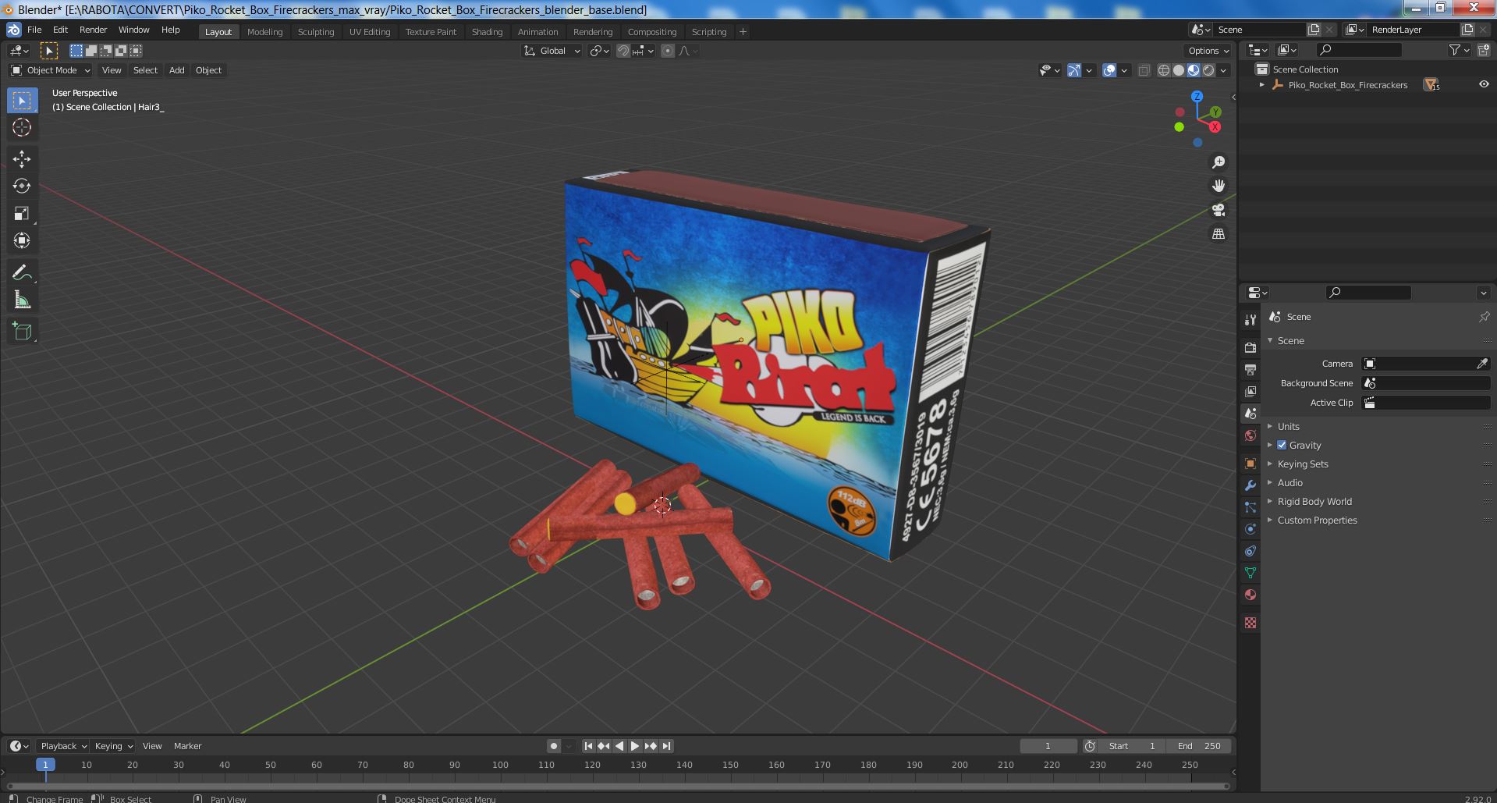Activate the Scale tool
This screenshot has height=803, width=1497.
coord(22,214)
